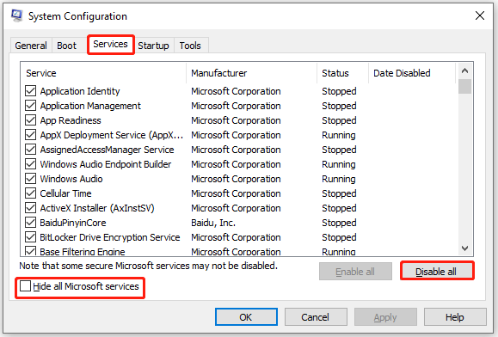Image resolution: width=498 pixels, height=337 pixels.
Task: Click Microsoft Corporation cell of Cellular Time row
Action: pyautogui.click(x=236, y=193)
